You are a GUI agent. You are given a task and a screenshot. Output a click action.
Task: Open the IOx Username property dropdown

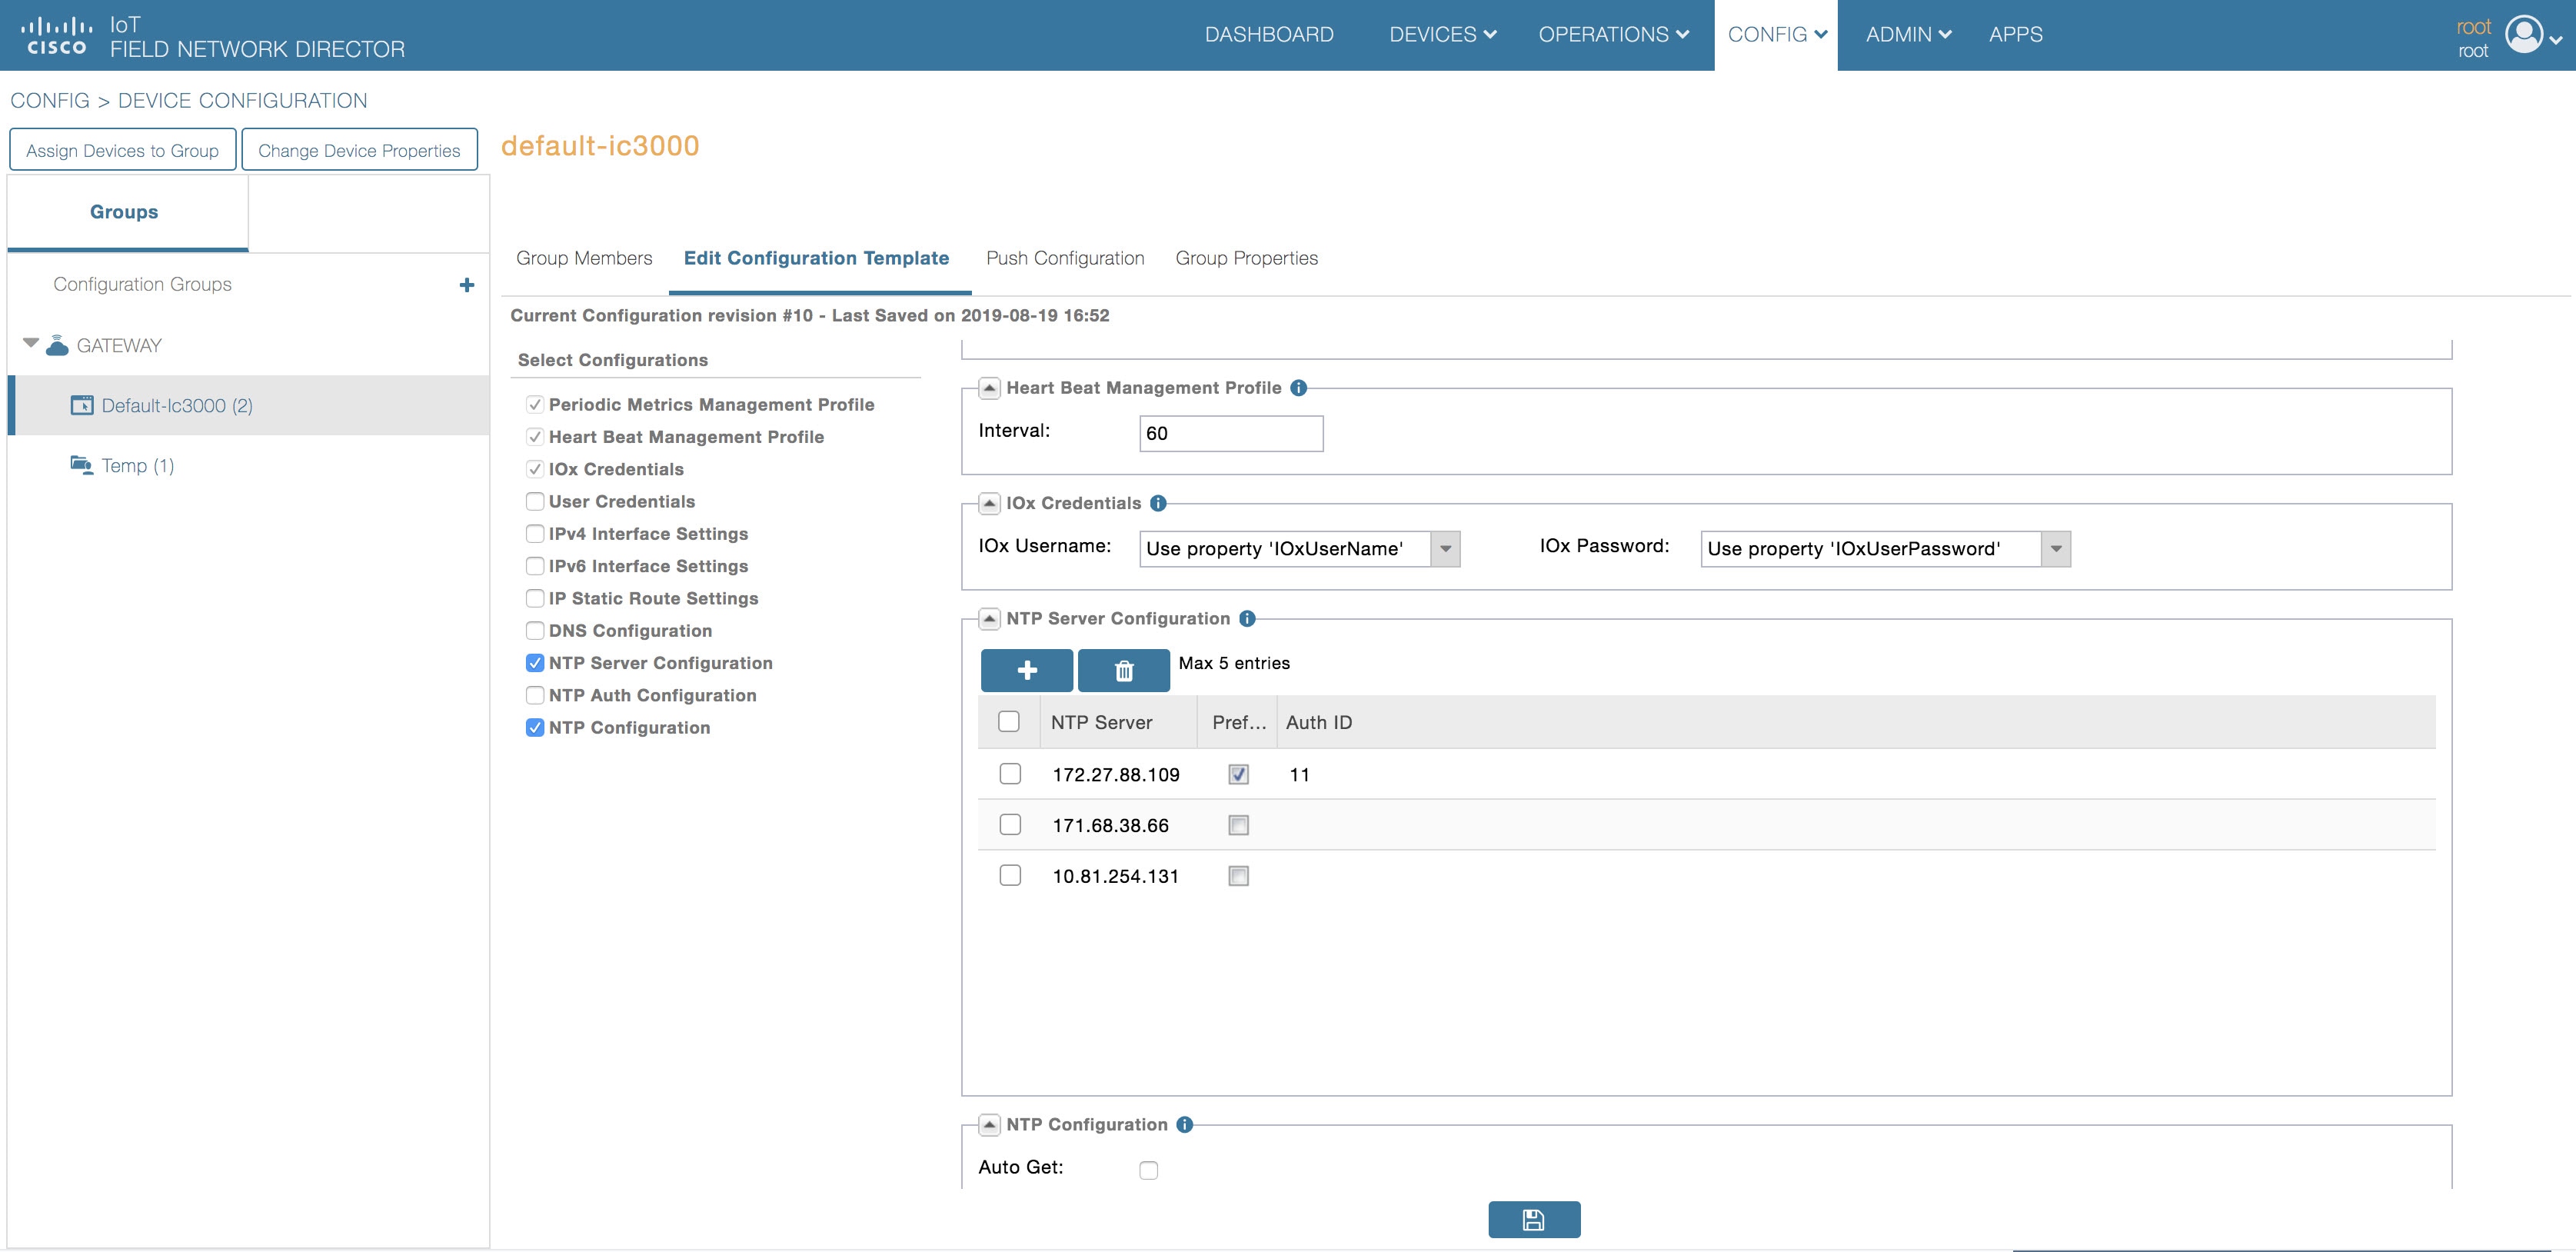click(x=1444, y=549)
